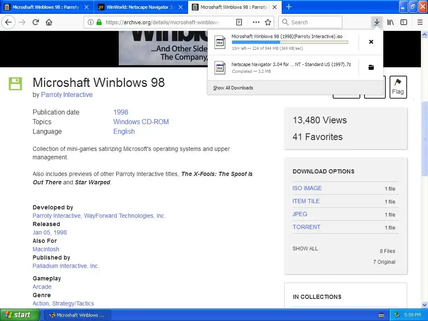428x321 pixels.
Task: Click the on-screen keyboard tray icon
Action: click(381, 315)
